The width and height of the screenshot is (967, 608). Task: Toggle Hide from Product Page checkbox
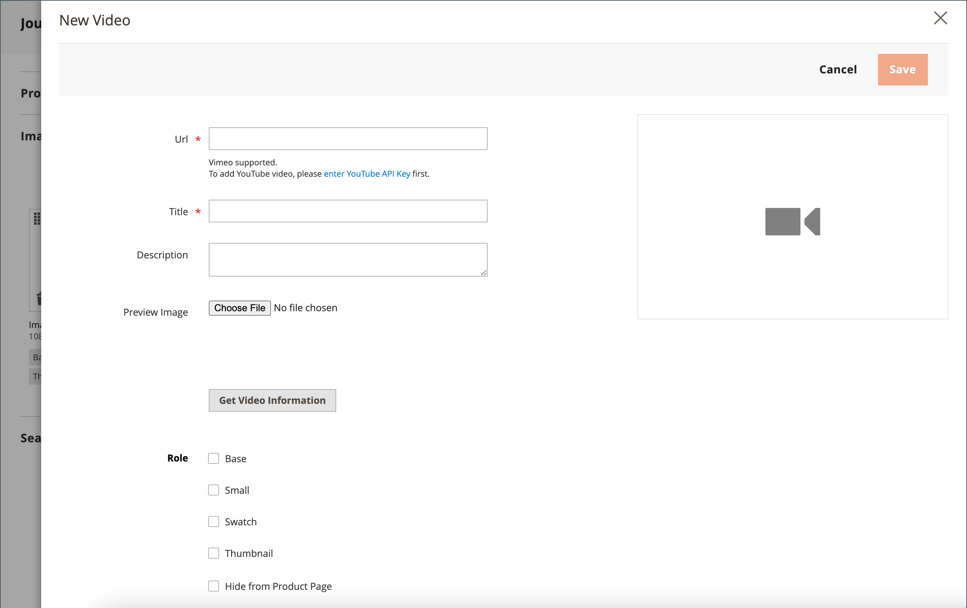[x=214, y=586]
